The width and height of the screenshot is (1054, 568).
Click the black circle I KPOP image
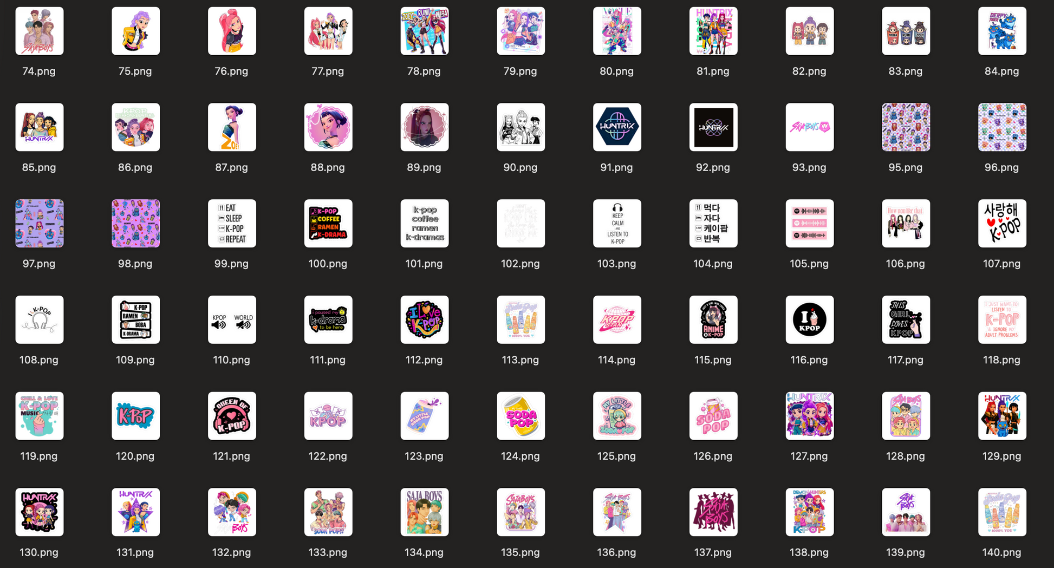(809, 319)
